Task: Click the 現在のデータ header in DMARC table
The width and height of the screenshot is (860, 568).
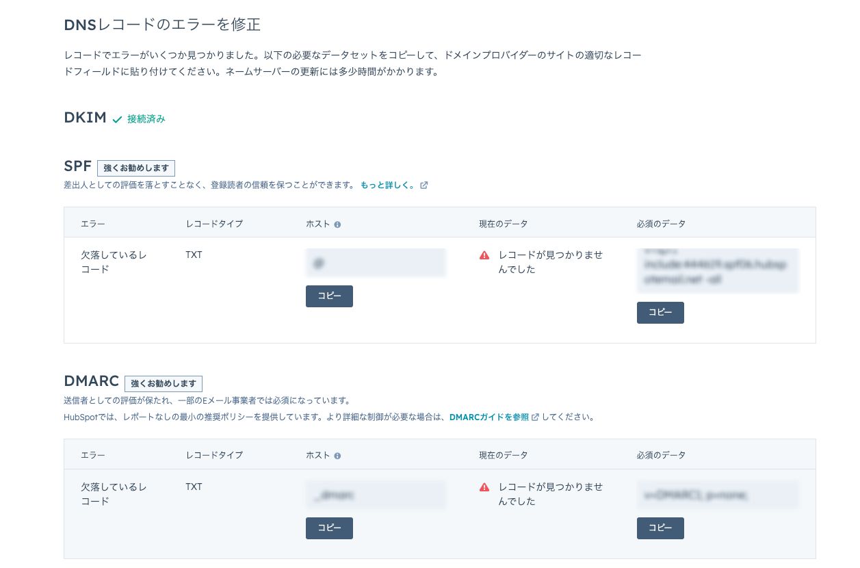Action: (x=504, y=455)
